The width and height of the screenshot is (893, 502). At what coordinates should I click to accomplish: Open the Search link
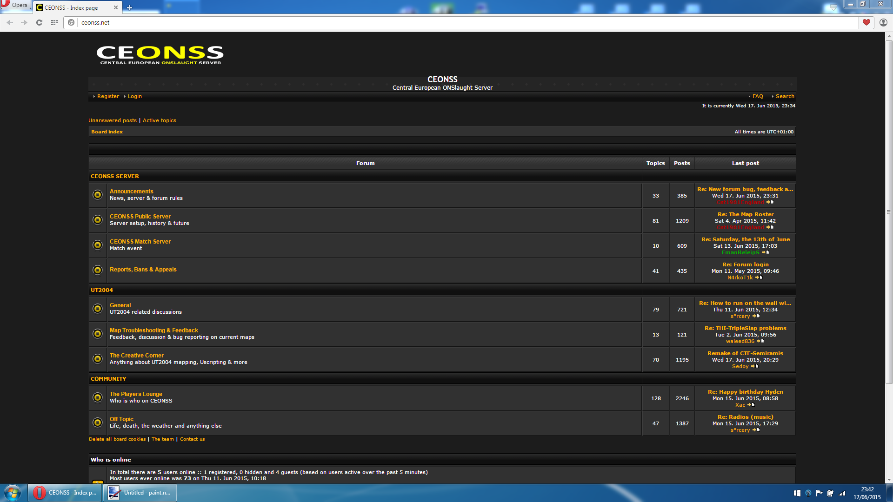click(x=785, y=96)
